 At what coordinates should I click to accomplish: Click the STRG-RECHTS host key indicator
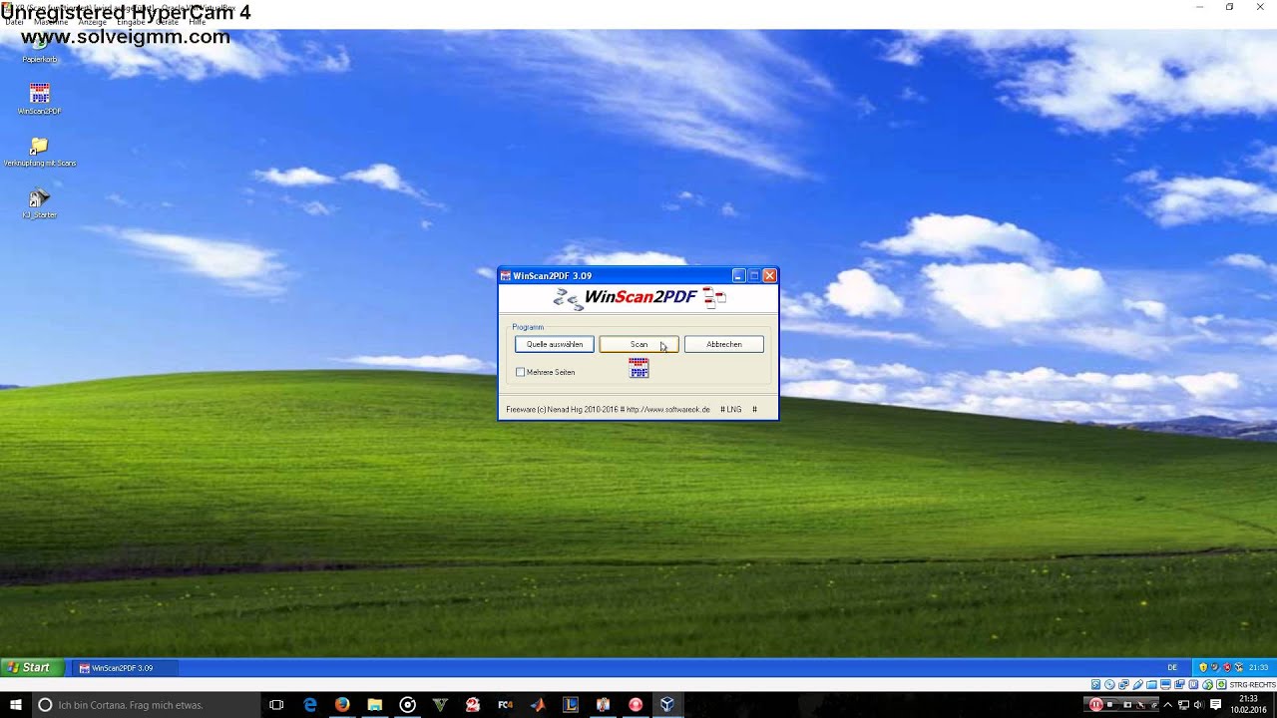click(x=1252, y=685)
